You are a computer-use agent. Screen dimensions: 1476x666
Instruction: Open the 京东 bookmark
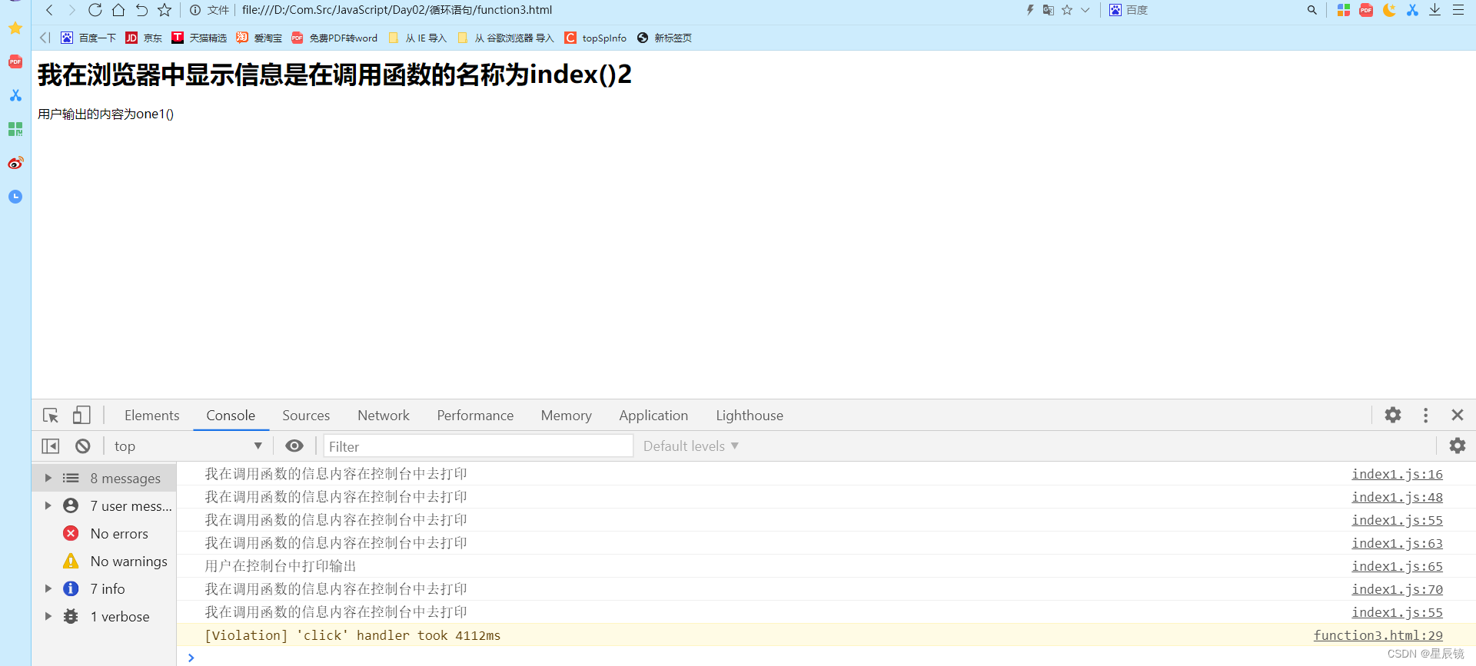tap(144, 38)
